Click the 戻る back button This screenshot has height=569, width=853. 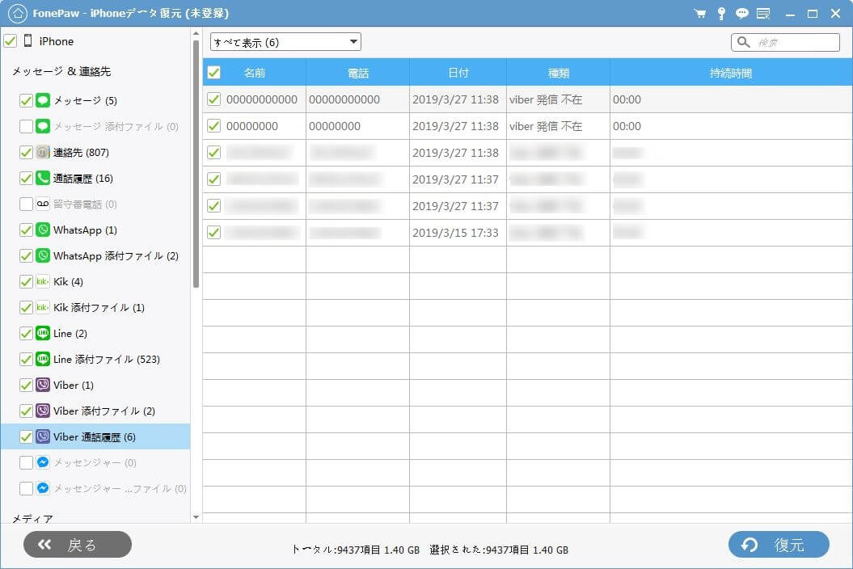tap(78, 545)
